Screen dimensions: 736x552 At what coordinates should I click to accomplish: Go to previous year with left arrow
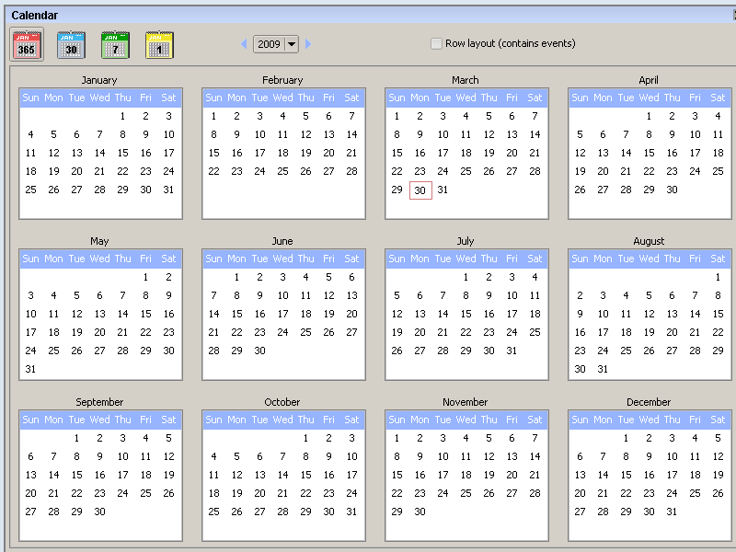[244, 44]
